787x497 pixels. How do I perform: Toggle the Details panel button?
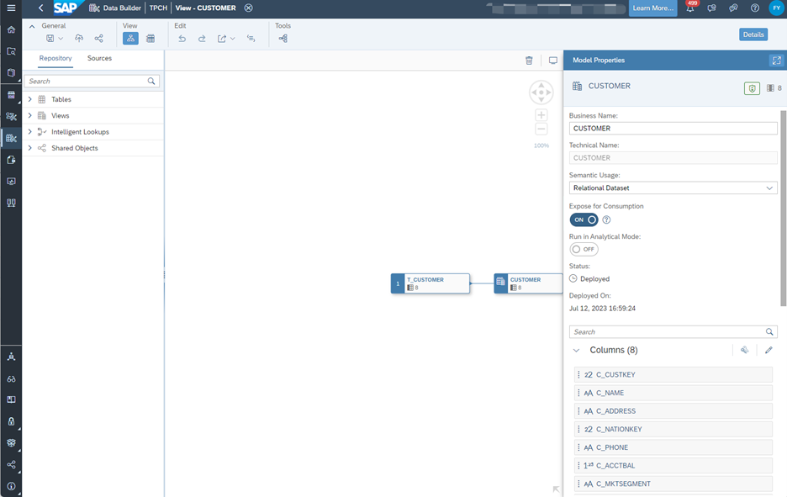pos(753,34)
